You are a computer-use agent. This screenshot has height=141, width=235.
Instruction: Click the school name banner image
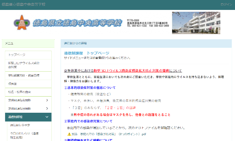pos(77,23)
